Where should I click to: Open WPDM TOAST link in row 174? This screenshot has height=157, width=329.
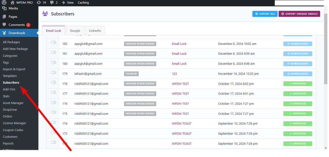click(x=182, y=124)
